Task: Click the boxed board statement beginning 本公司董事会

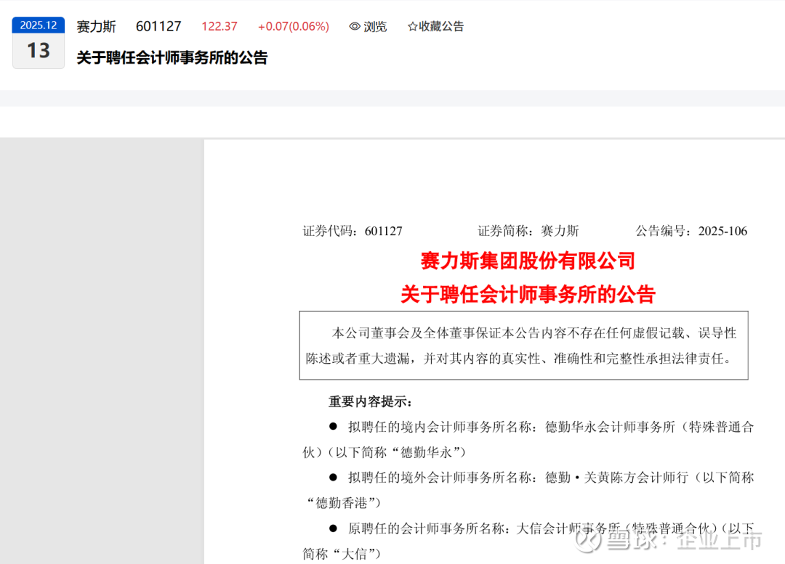Action: pyautogui.click(x=523, y=346)
